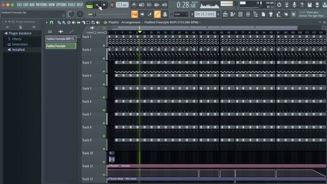
Task: Open the ADD menu
Action: (x=32, y=5)
